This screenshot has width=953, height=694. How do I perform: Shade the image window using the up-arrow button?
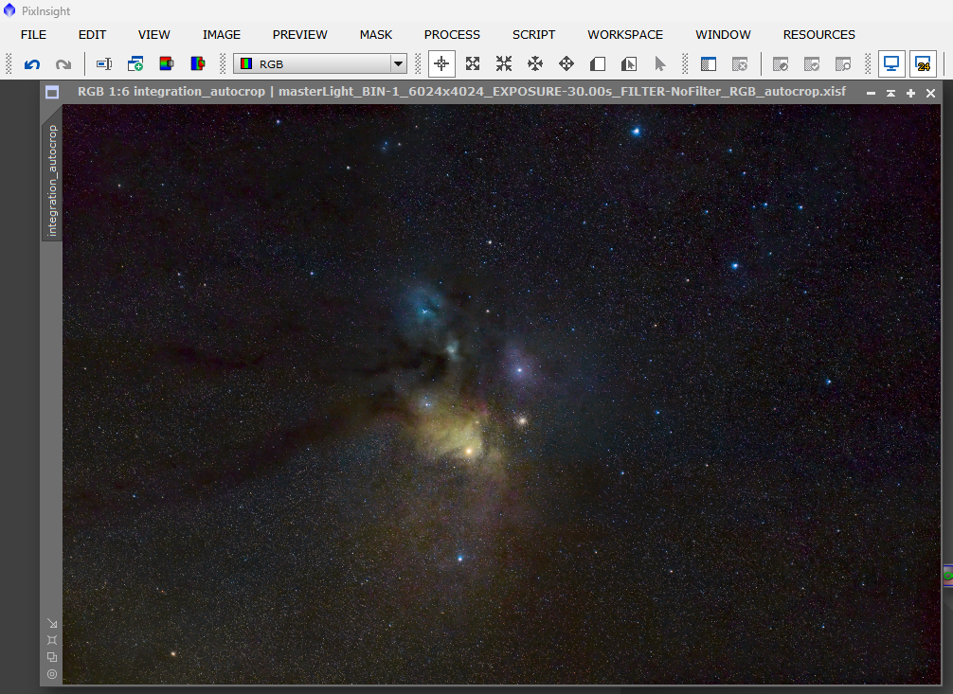tap(890, 93)
